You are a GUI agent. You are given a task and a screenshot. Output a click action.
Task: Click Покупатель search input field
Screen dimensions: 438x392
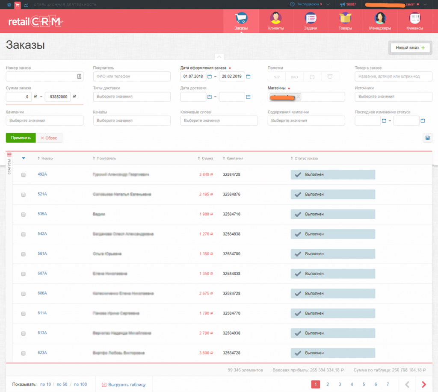click(132, 76)
